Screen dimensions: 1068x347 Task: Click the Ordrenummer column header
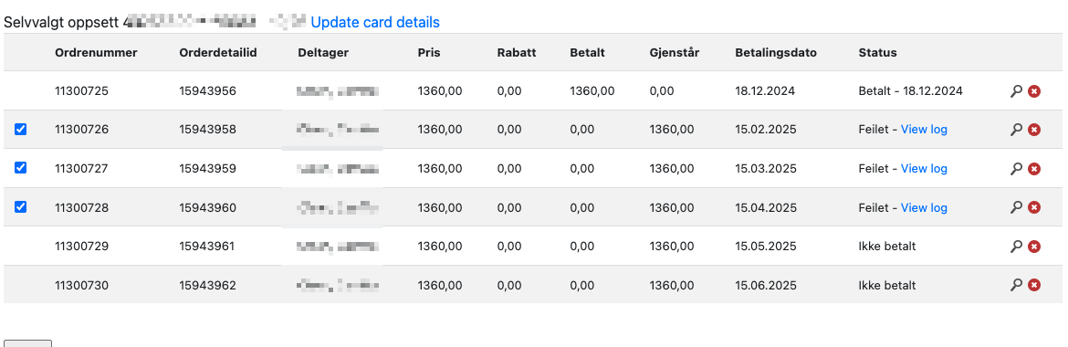(x=96, y=52)
